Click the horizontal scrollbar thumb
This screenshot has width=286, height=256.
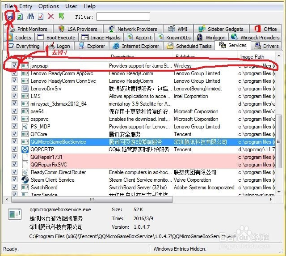pos(92,199)
